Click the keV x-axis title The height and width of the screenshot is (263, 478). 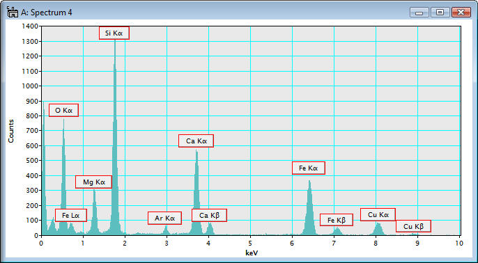click(250, 253)
